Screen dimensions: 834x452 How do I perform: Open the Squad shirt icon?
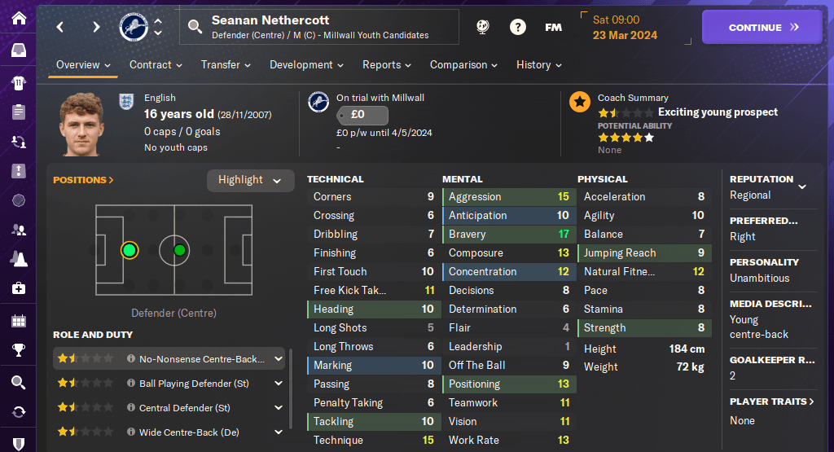tap(18, 81)
